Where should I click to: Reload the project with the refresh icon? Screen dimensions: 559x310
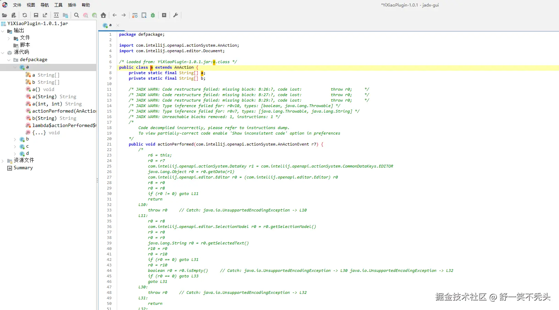click(25, 15)
